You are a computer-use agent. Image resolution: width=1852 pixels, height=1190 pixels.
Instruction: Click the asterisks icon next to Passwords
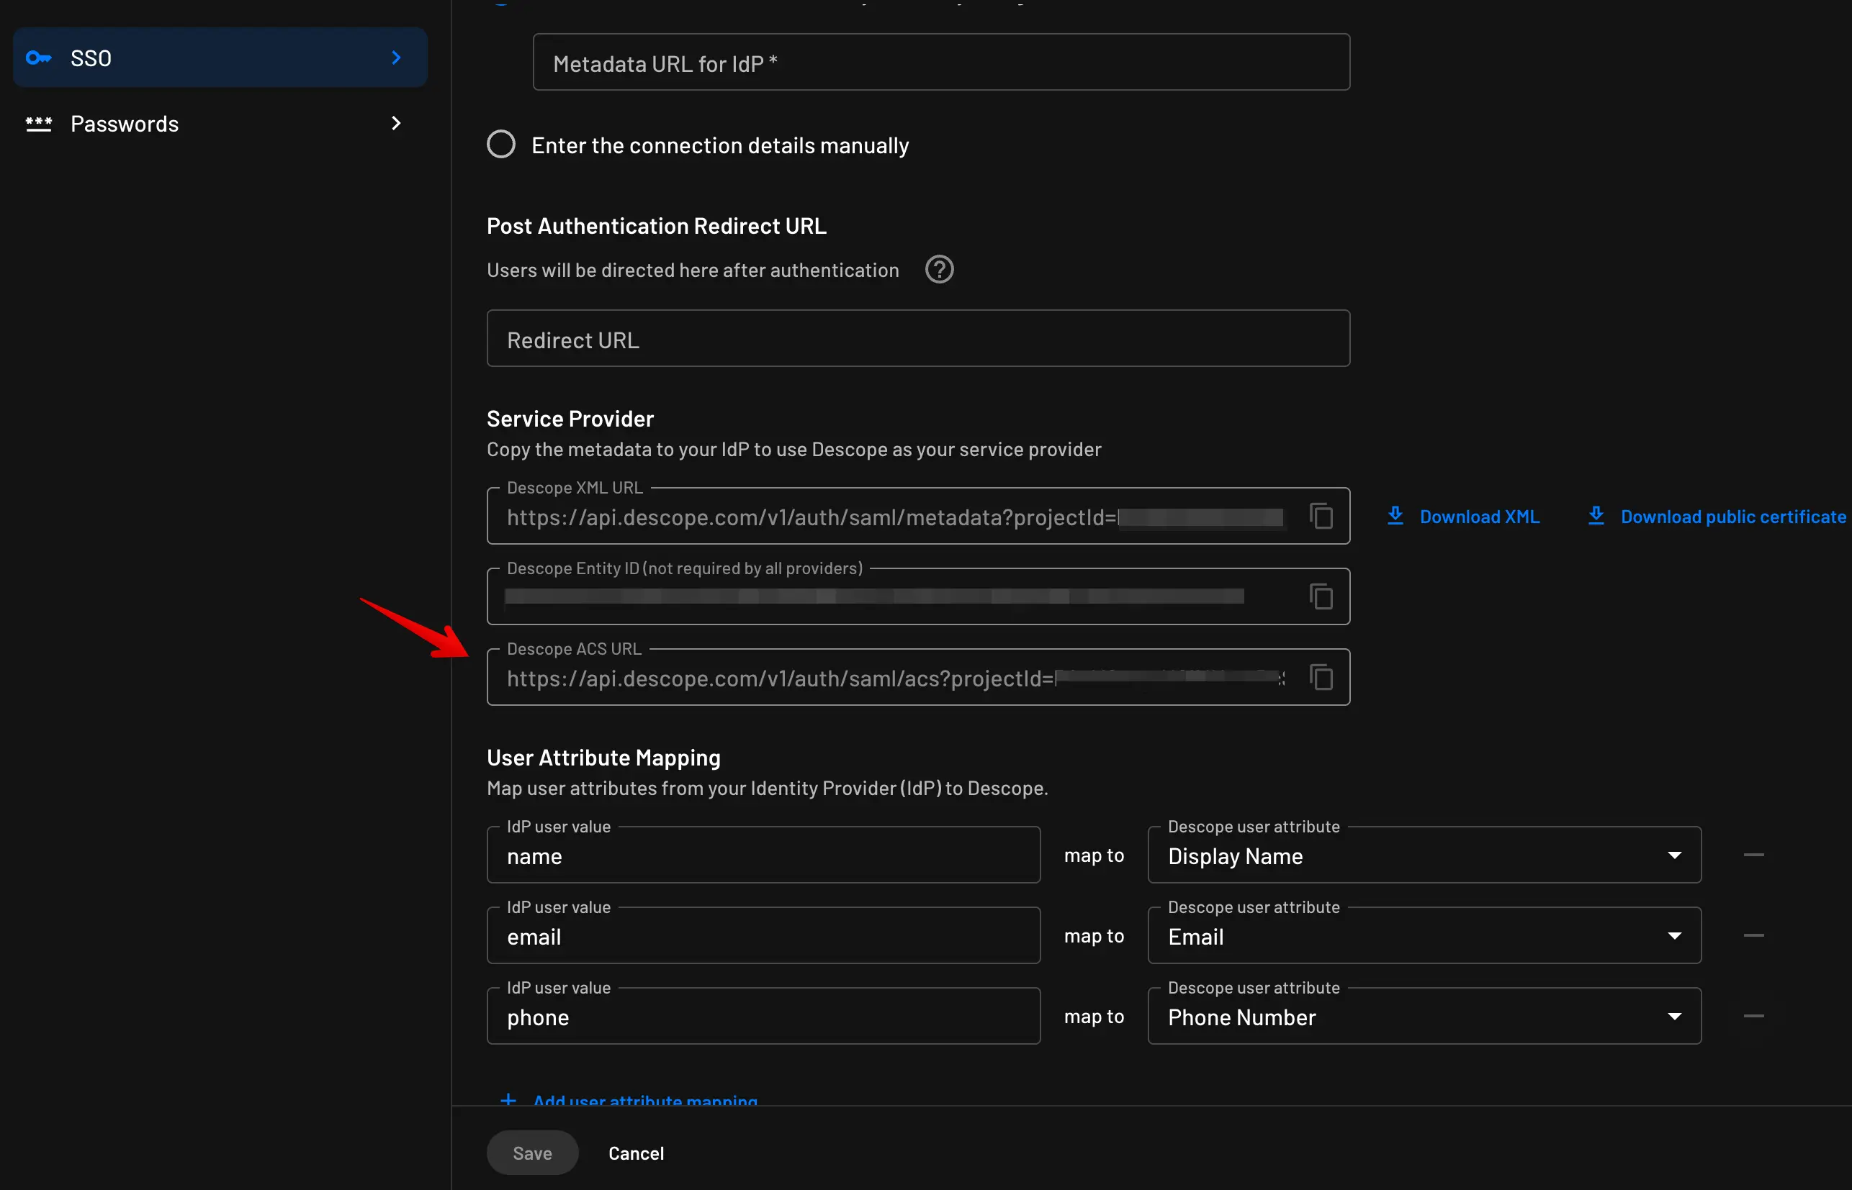coord(39,123)
